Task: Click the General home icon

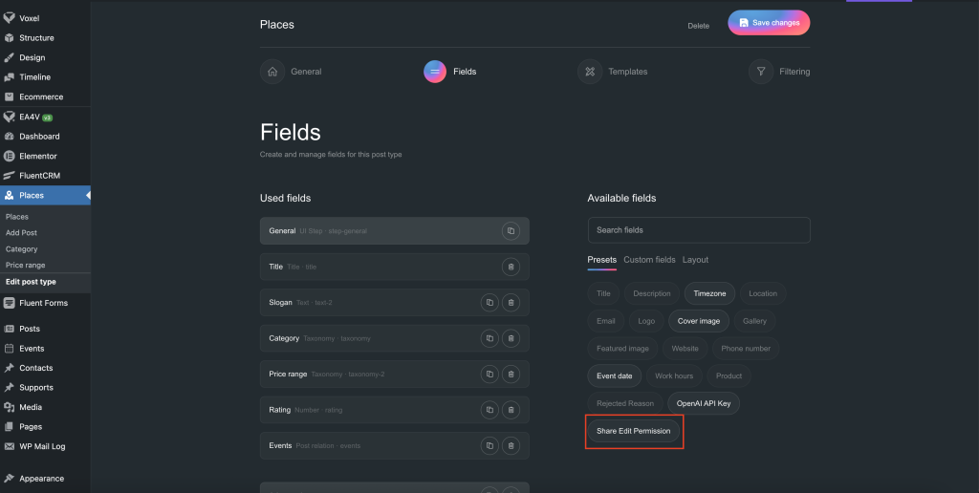Action: 272,72
